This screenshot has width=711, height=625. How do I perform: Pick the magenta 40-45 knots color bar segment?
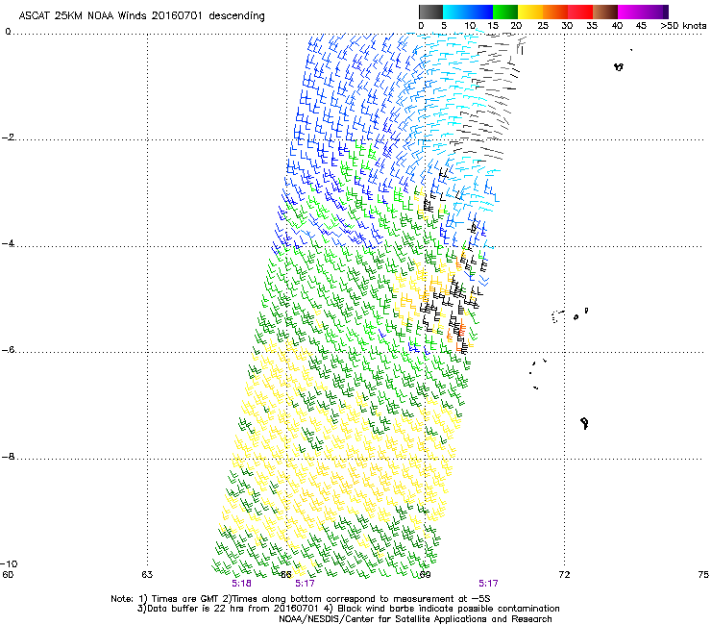(x=630, y=12)
